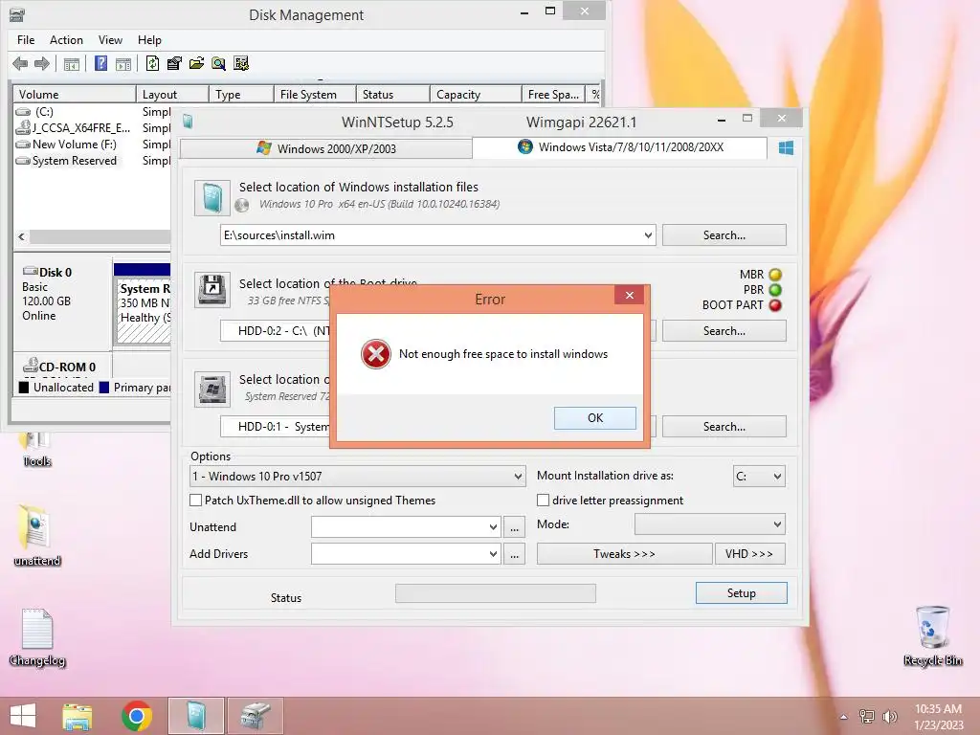Enable Patch UxTheme.dll checkbox
Screen dimensions: 980x735
tap(195, 500)
